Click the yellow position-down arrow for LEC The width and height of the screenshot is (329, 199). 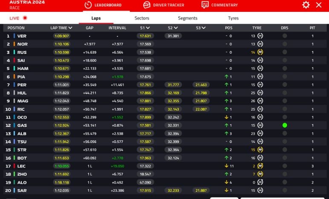pyautogui.click(x=226, y=166)
